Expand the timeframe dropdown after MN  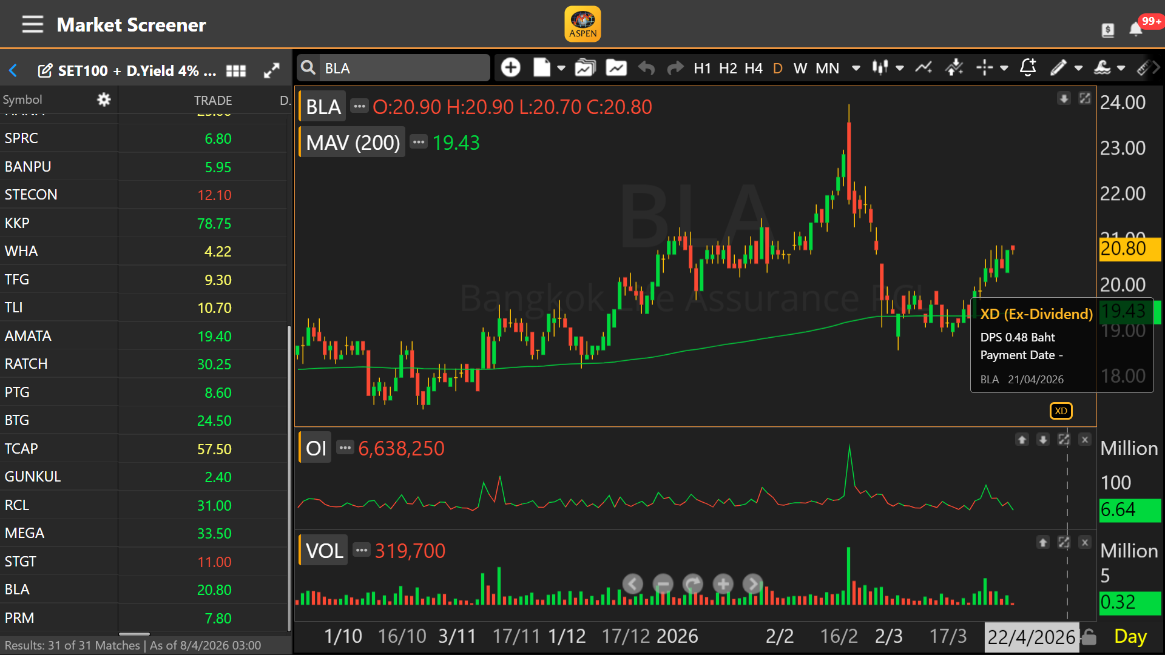(x=856, y=68)
